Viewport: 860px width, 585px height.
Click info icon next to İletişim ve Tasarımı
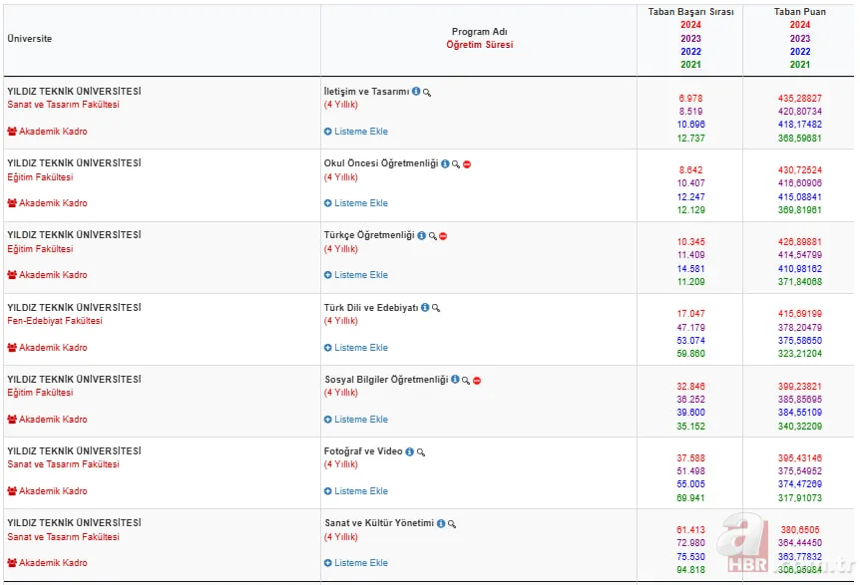416,92
